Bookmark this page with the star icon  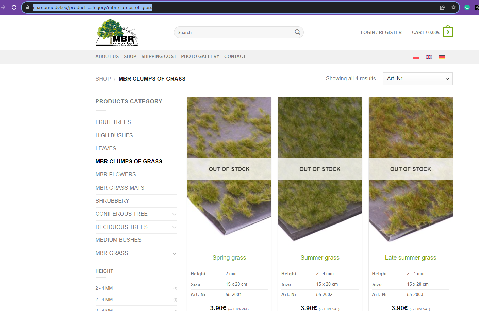point(453,7)
